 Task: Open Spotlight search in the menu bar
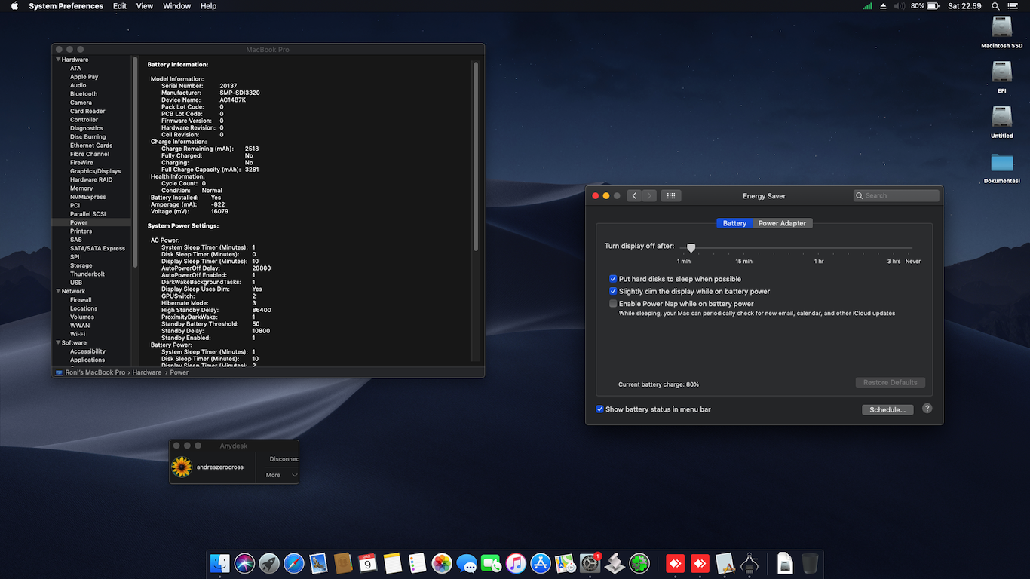[x=995, y=6]
